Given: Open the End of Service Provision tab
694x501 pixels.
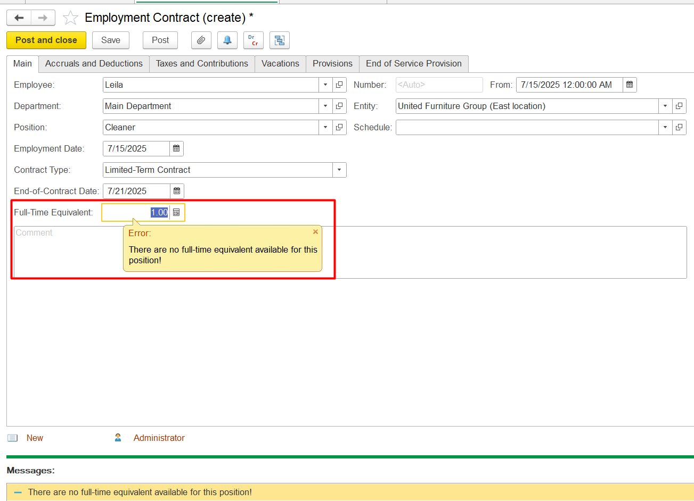Looking at the screenshot, I should pos(414,63).
